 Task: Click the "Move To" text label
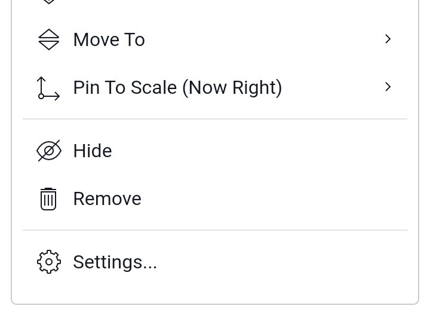pyautogui.click(x=109, y=39)
